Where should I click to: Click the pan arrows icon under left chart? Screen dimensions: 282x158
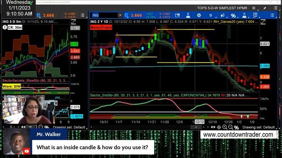(x=23, y=127)
